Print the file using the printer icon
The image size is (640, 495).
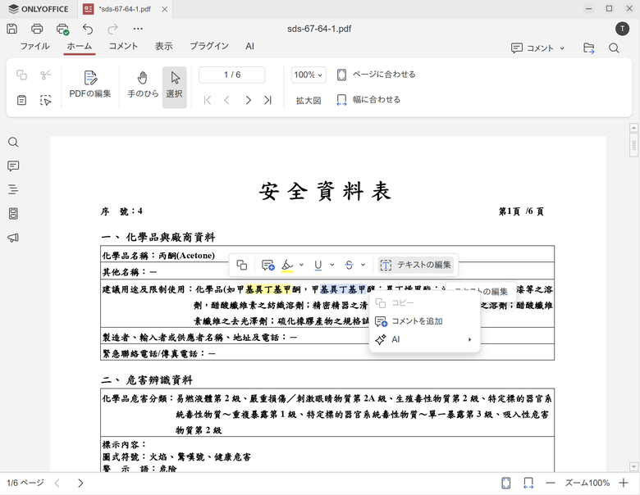(37, 29)
